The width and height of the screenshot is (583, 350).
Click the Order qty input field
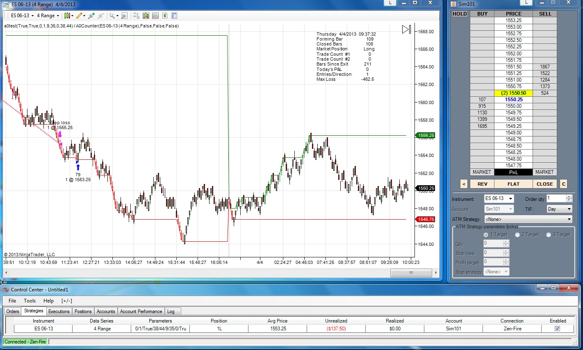[x=556, y=198]
